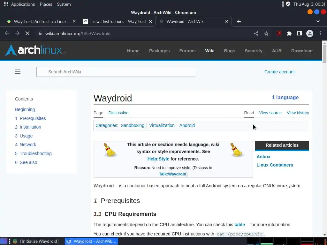Go back with the browser back arrow
The height and width of the screenshot is (245, 327).
[x=7, y=33]
